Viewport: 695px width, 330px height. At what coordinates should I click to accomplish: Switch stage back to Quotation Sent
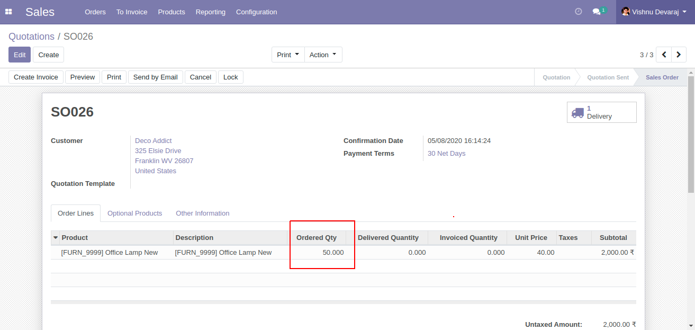[607, 77]
